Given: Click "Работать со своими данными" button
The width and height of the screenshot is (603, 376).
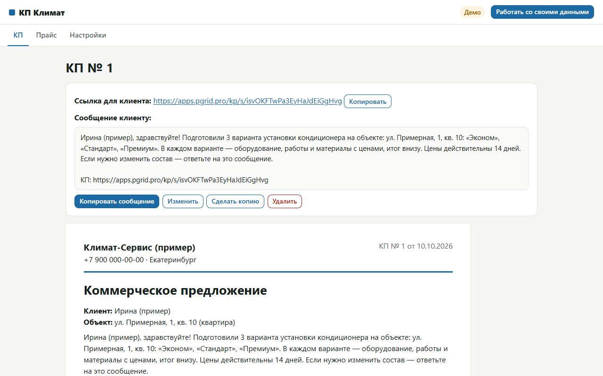Looking at the screenshot, I should [542, 12].
